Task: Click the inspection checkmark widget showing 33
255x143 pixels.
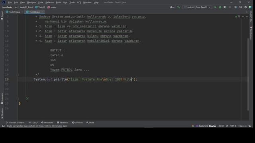Action: [x=237, y=16]
